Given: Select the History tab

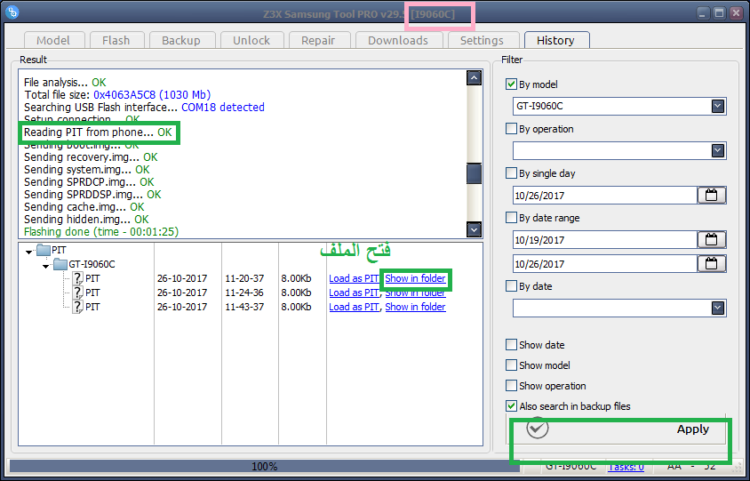Looking at the screenshot, I should click(555, 40).
